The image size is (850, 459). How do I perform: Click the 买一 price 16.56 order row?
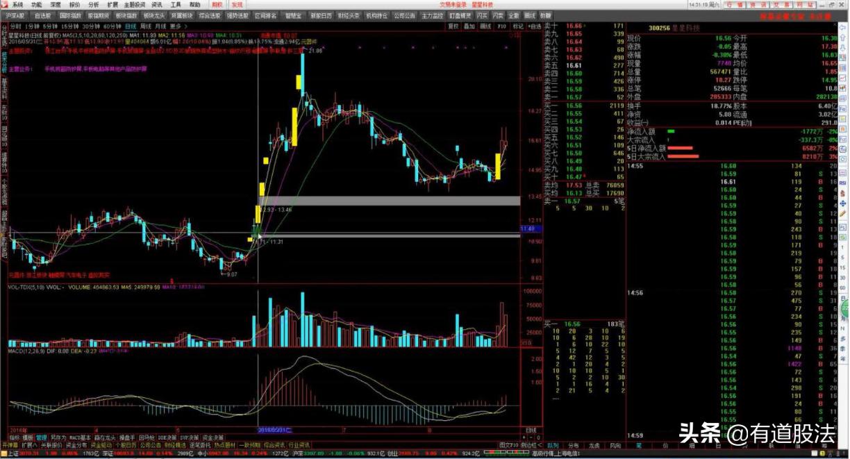[x=583, y=106]
